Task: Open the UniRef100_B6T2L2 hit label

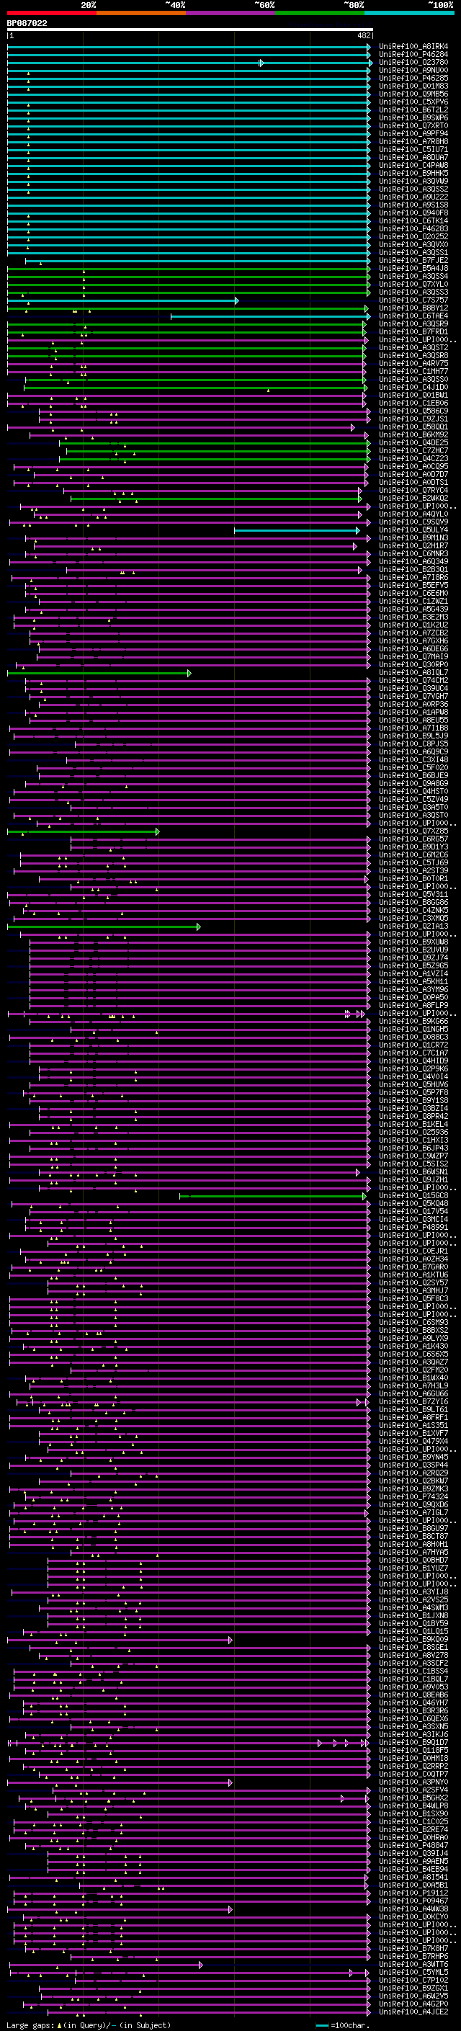Action: pos(413,110)
